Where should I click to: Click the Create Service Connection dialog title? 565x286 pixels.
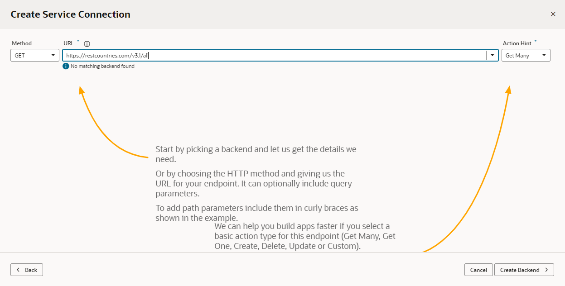pyautogui.click(x=70, y=14)
